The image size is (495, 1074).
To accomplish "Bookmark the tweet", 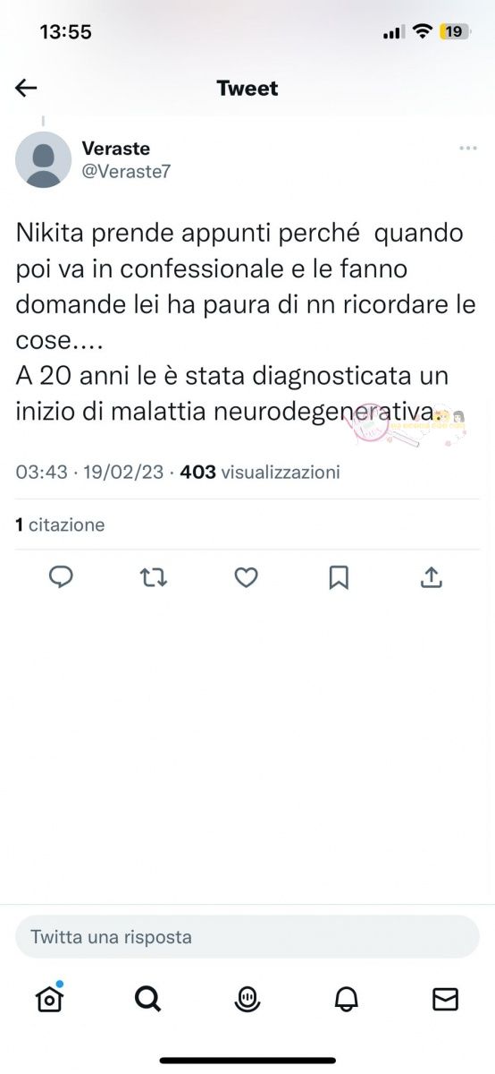I will tap(339, 578).
